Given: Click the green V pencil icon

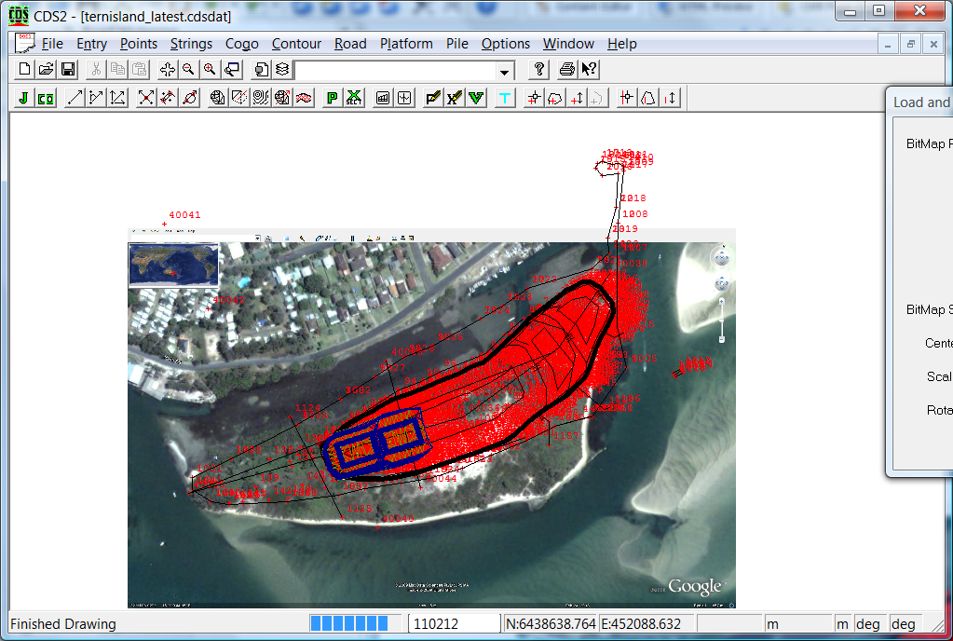Looking at the screenshot, I should [x=476, y=98].
